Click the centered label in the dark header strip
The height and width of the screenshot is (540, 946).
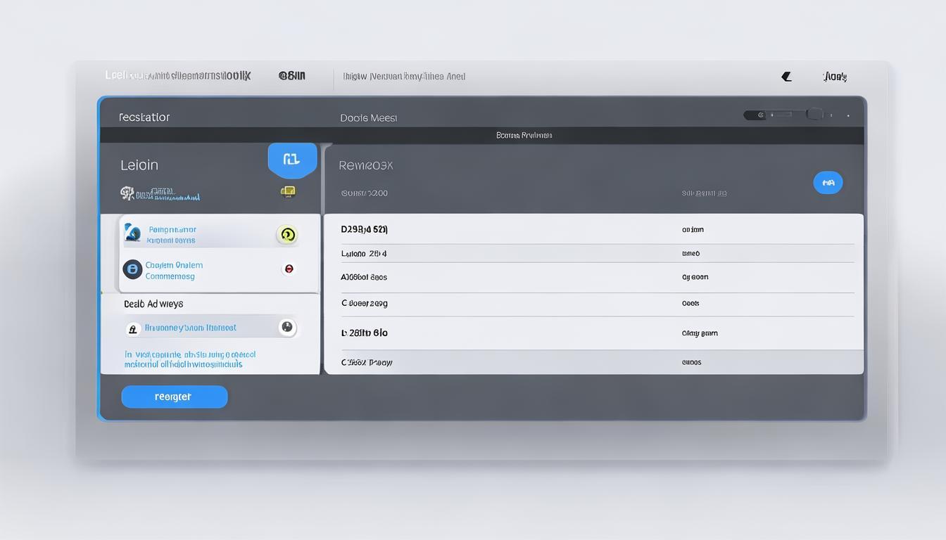pos(524,135)
